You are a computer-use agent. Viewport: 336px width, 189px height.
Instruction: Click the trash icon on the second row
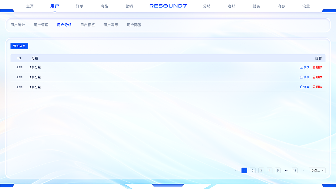click(x=314, y=77)
